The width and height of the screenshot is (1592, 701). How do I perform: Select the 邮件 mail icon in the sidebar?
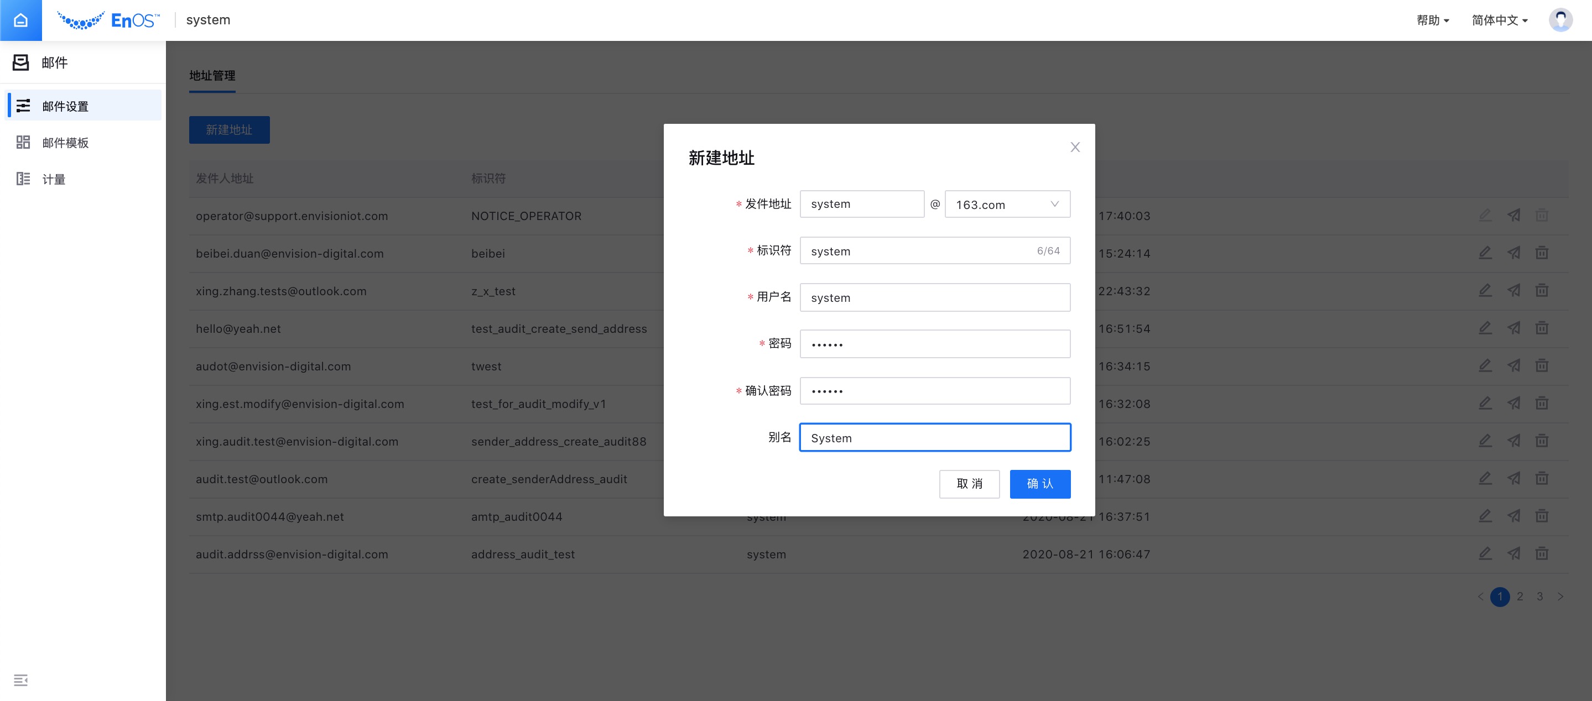tap(22, 62)
